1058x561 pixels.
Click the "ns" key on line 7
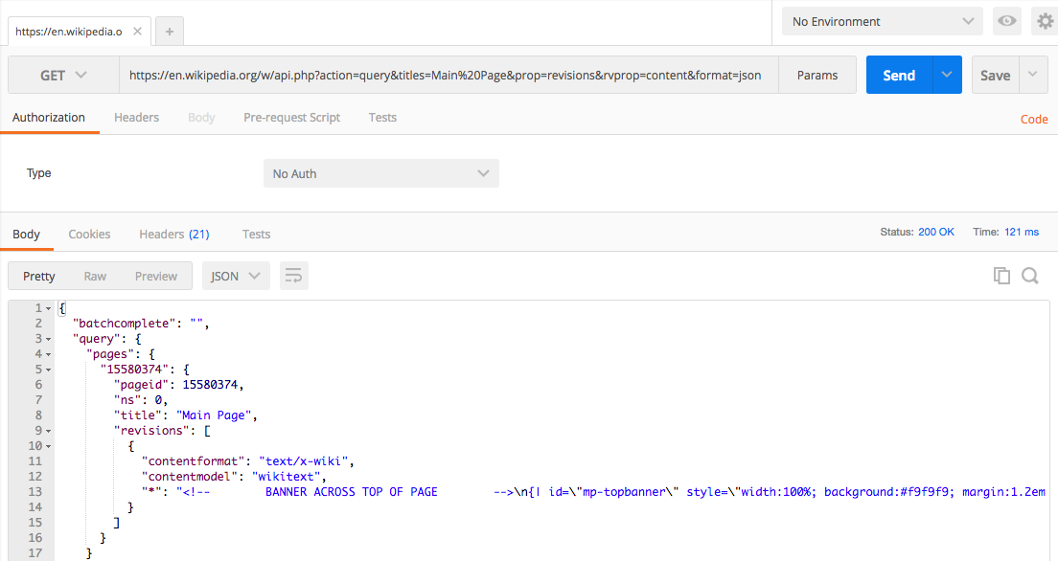click(x=127, y=400)
